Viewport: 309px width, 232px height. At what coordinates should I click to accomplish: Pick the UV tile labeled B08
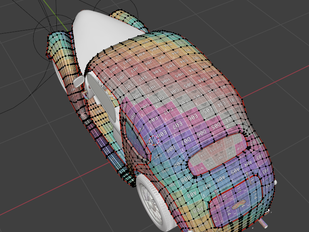click(x=186, y=179)
